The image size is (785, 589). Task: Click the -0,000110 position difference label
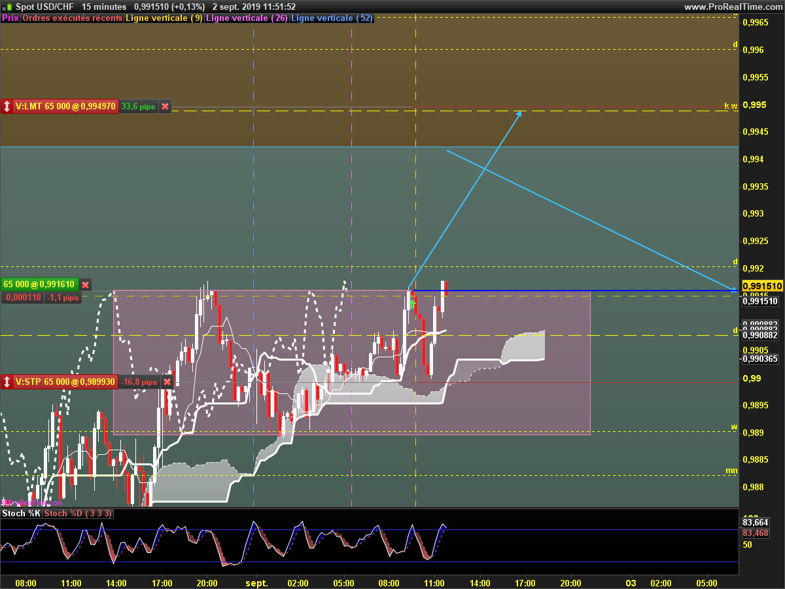23,298
